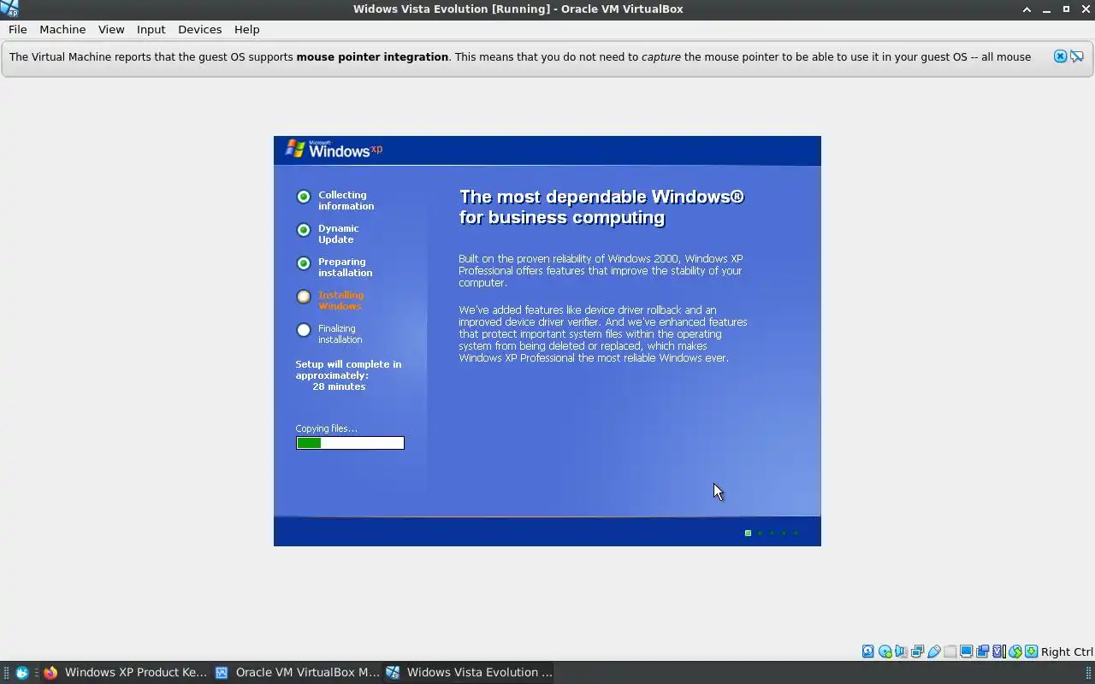Screen dimensions: 1095x684
Task: Click the 'Dynamic Update' step label
Action: click(x=339, y=233)
